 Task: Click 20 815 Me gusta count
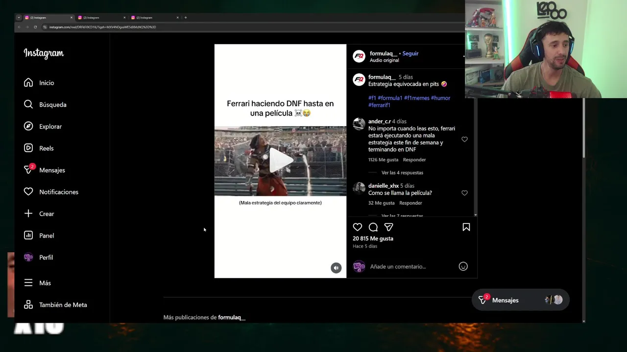click(373, 239)
